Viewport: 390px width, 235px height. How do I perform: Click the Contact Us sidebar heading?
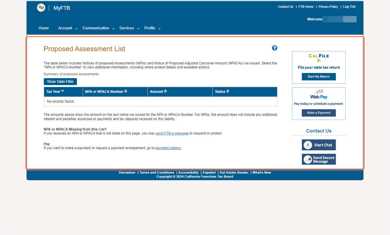pyautogui.click(x=319, y=131)
